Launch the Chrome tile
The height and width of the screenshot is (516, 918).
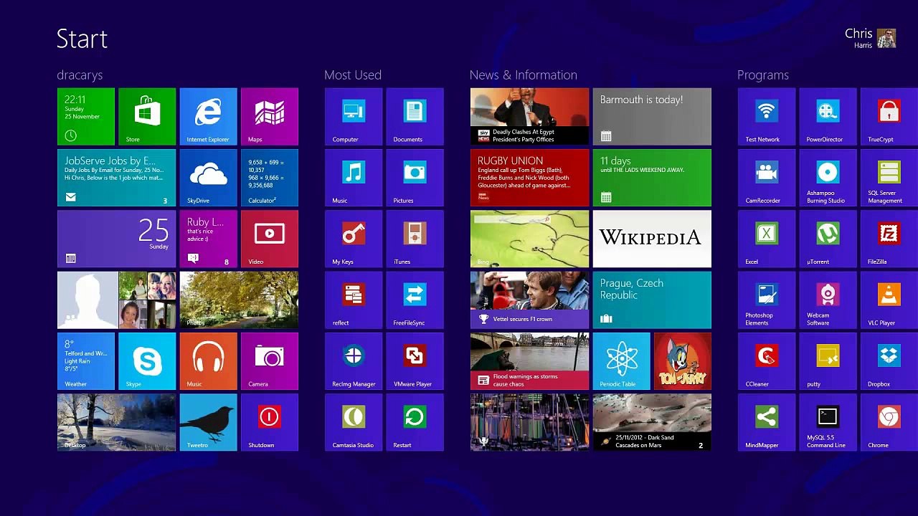pyautogui.click(x=889, y=422)
